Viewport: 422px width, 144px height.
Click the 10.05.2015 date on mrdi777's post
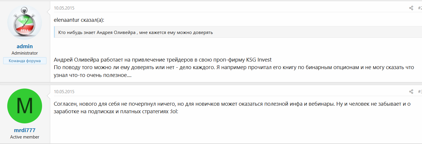click(x=64, y=92)
